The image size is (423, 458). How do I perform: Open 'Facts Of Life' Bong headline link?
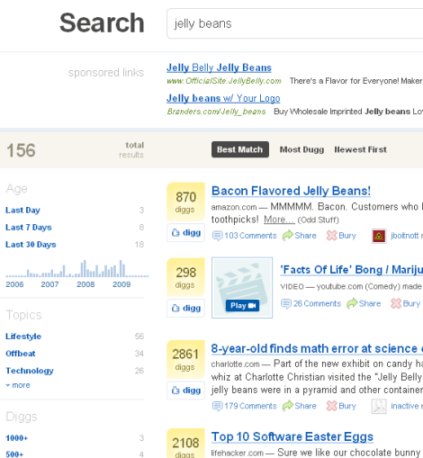[x=351, y=270]
